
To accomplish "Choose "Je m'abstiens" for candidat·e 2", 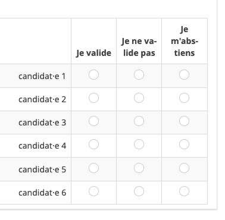I will pyautogui.click(x=184, y=98).
